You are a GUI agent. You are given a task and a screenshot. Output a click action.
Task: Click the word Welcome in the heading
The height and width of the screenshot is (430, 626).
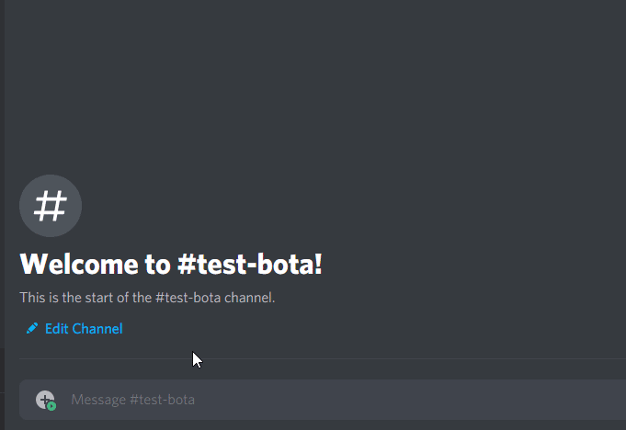[80, 265]
